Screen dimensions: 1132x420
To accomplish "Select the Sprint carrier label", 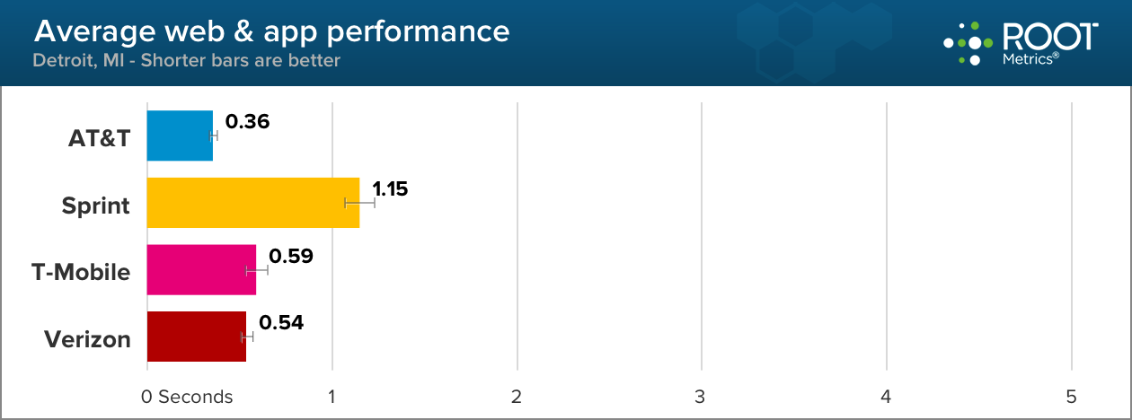I will [x=95, y=206].
